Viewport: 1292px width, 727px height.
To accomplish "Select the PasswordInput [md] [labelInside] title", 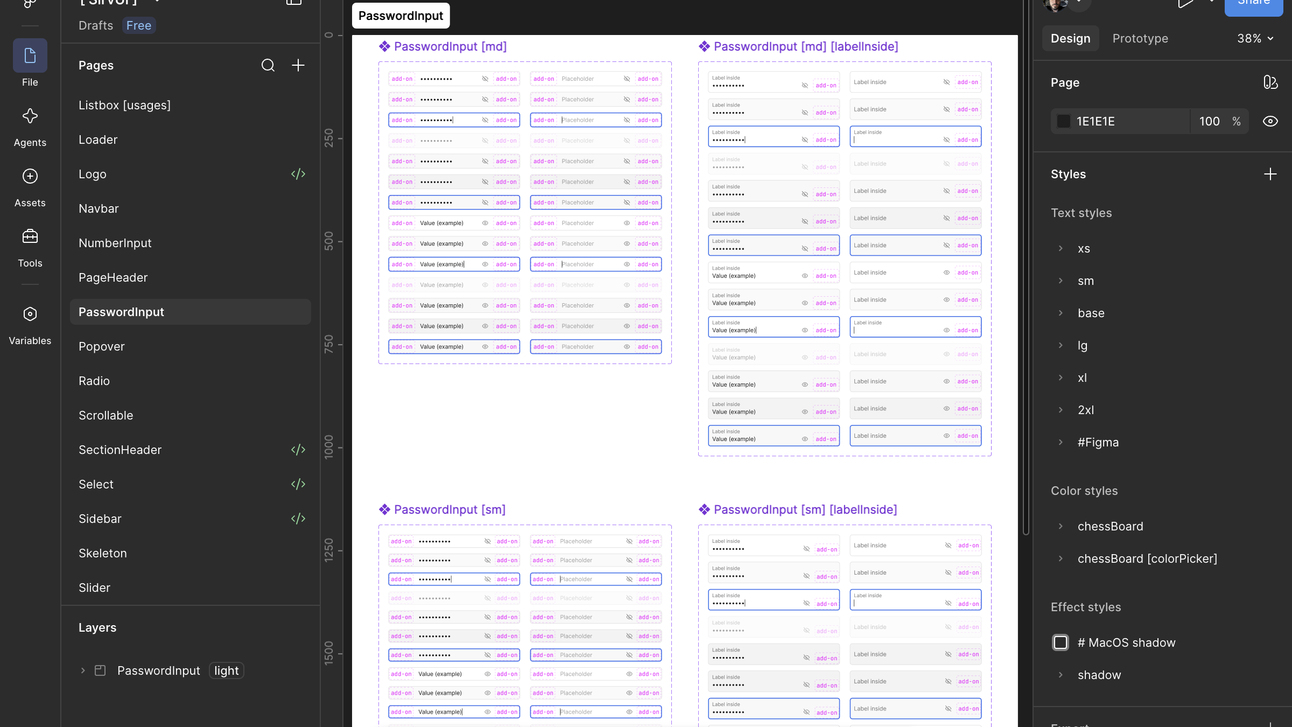I will click(x=805, y=46).
